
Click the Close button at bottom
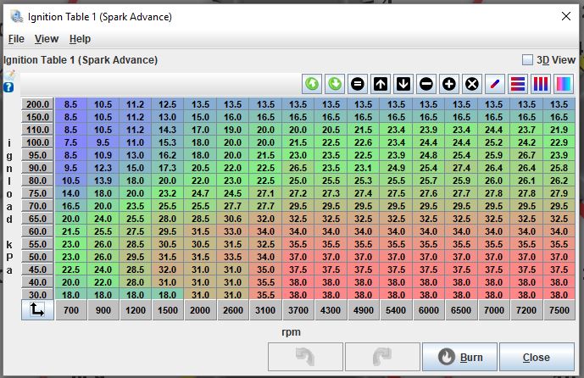536,357
